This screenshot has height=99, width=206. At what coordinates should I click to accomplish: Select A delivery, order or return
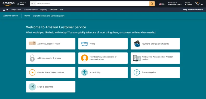[x=51, y=44]
